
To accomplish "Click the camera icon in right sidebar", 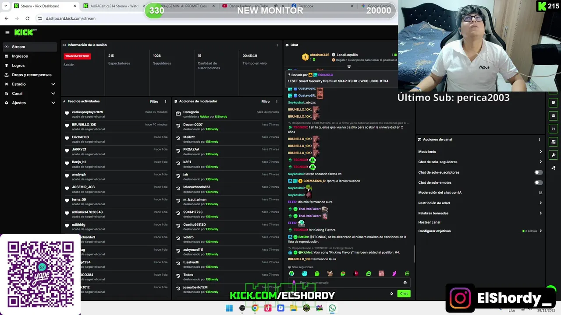I will [x=554, y=142].
